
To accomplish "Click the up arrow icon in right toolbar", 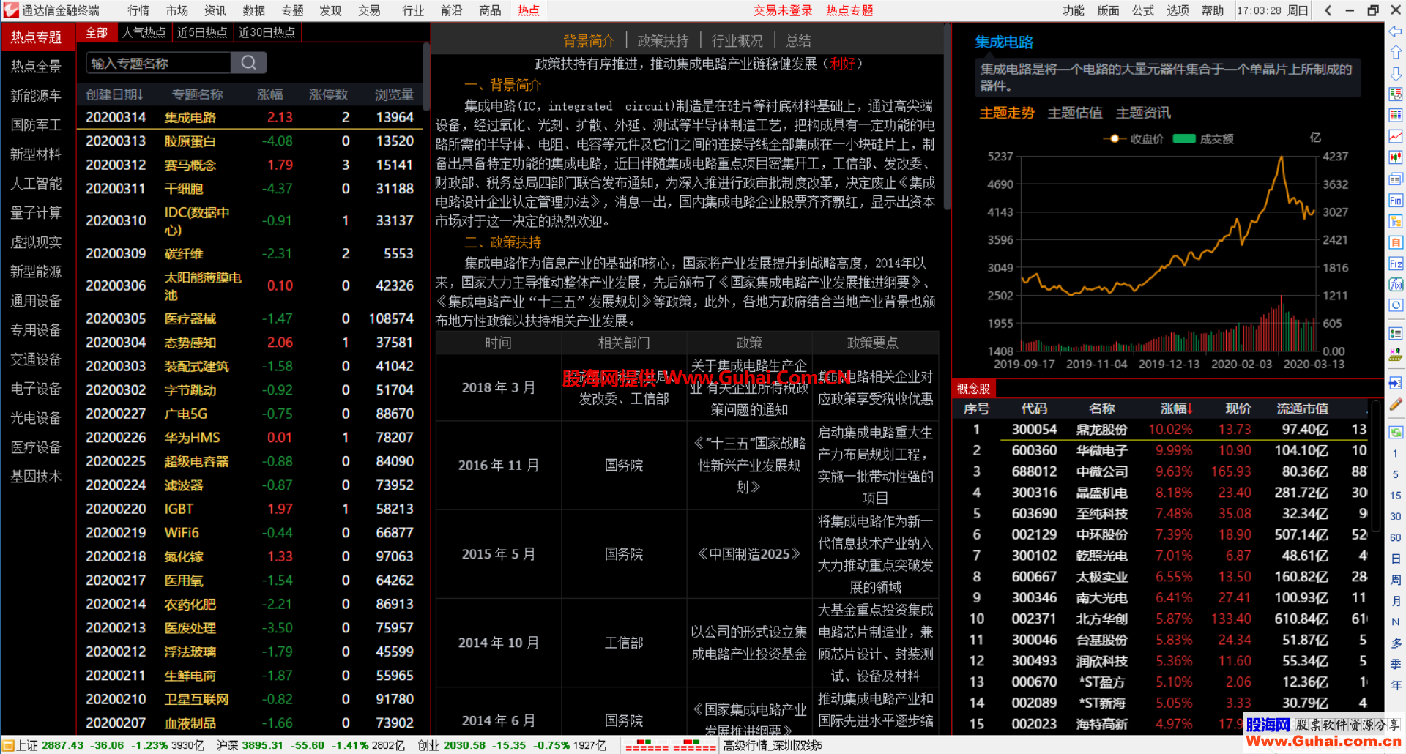I will click(x=1396, y=53).
